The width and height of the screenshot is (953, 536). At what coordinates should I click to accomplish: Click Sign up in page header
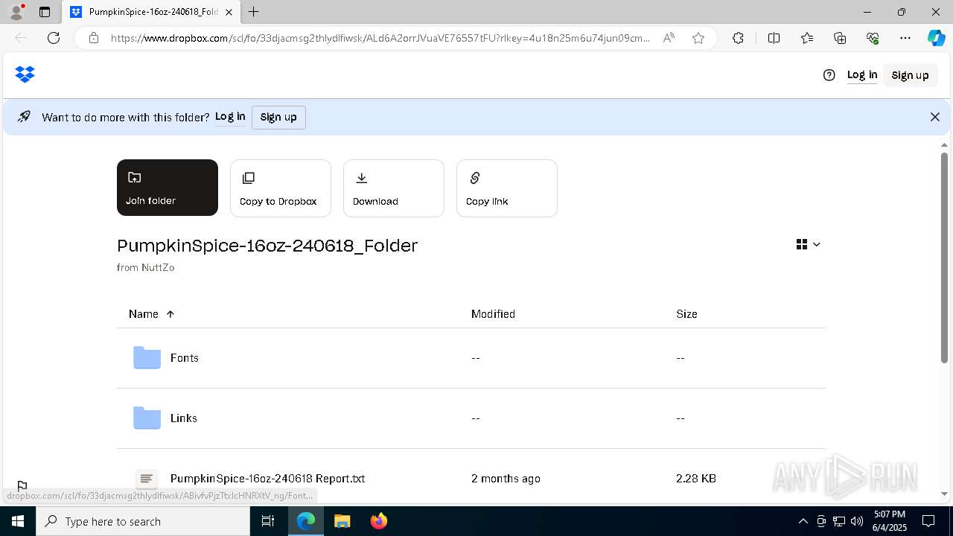pos(910,75)
